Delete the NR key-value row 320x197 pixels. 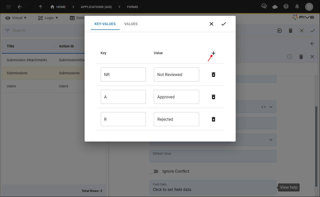213,75
